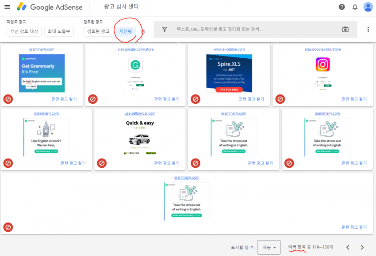This screenshot has height=256, width=376.
Task: Click 관련 광고 찾기 on Use English card
Action: coord(73,163)
